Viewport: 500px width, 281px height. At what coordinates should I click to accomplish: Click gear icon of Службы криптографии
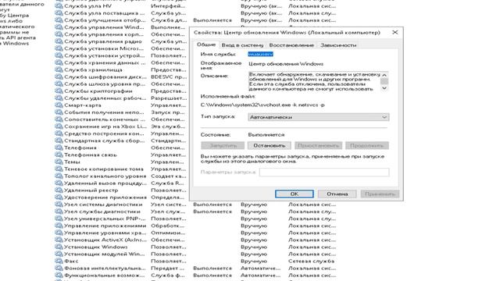pos(59,91)
